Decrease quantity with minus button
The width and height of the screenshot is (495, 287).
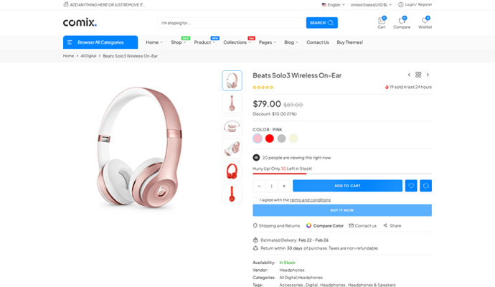(260, 186)
